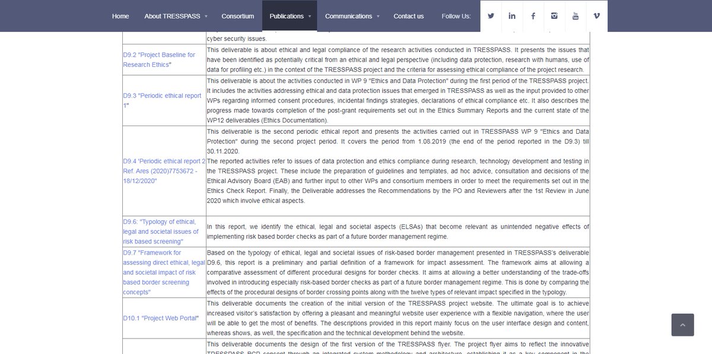
Task: Open D9.6 Typology of ethical issues link
Action: pyautogui.click(x=160, y=231)
